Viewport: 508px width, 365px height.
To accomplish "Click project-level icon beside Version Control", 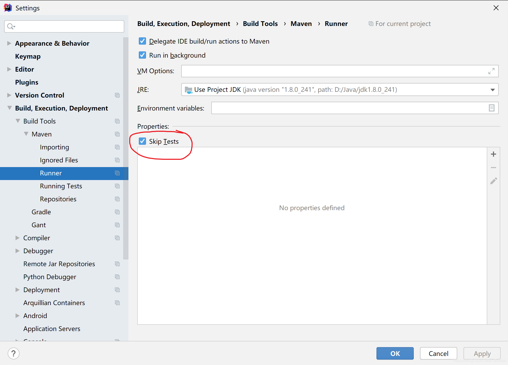I will coord(117,95).
